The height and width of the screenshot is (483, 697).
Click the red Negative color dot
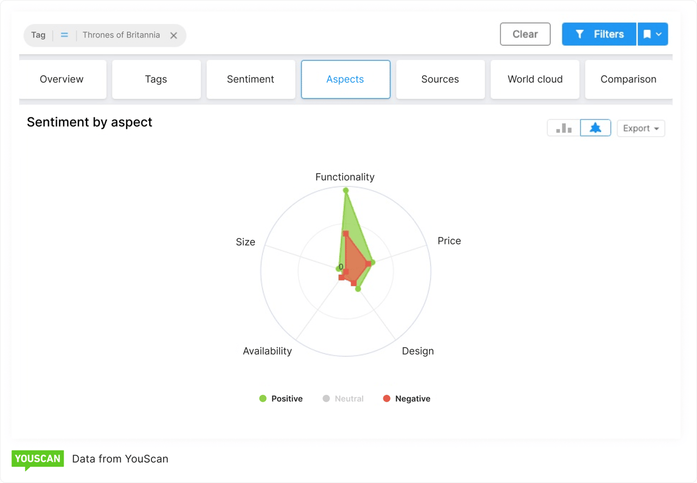[387, 398]
